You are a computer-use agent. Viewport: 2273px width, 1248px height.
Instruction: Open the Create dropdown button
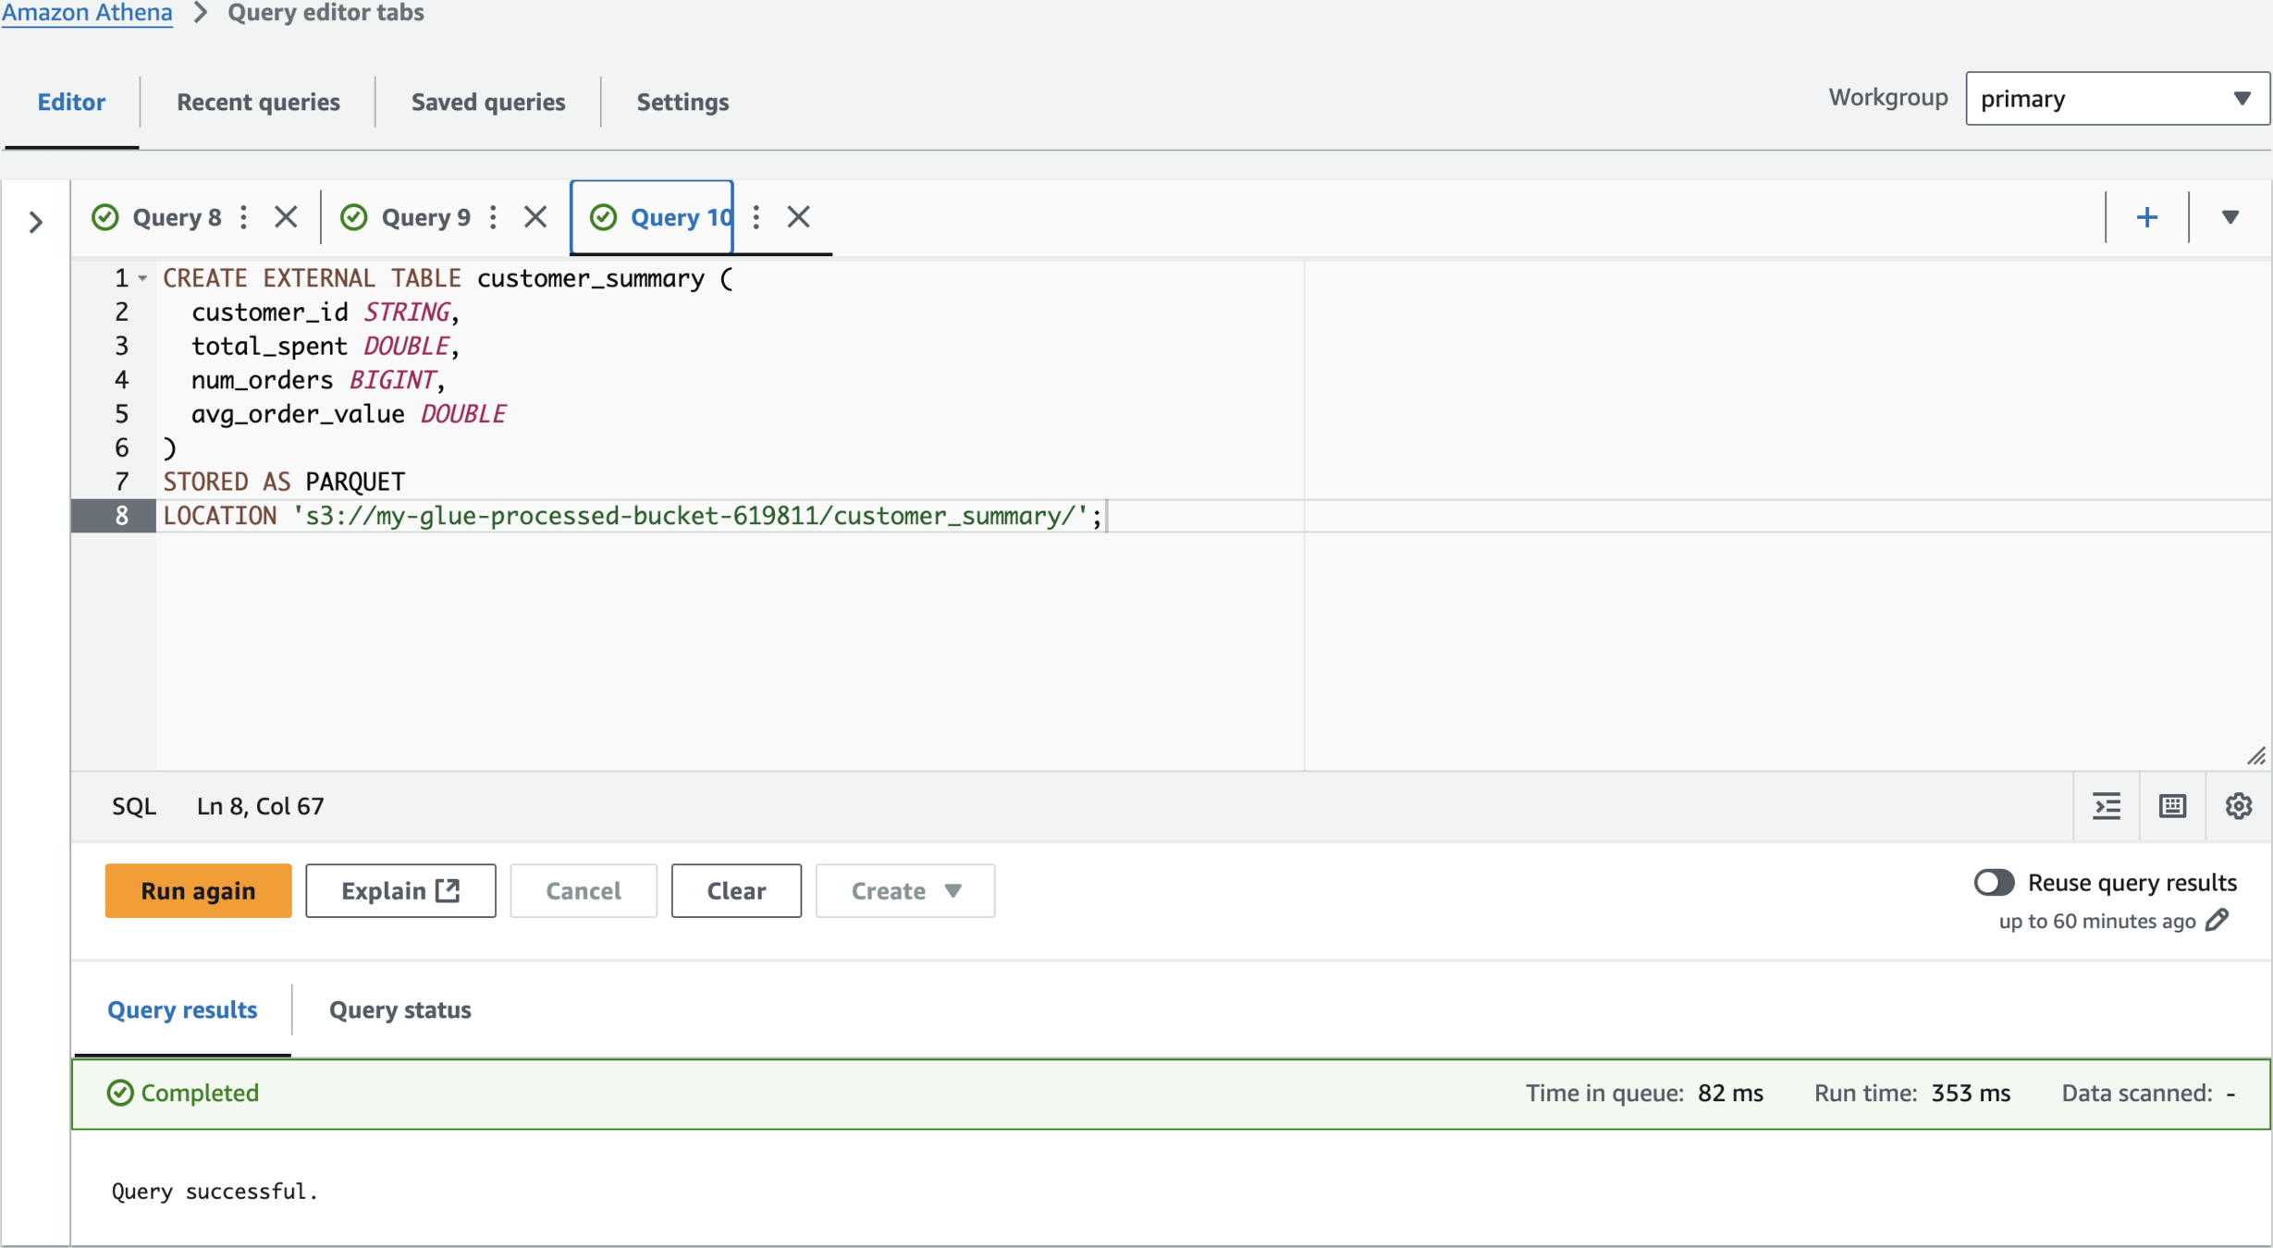pos(904,890)
